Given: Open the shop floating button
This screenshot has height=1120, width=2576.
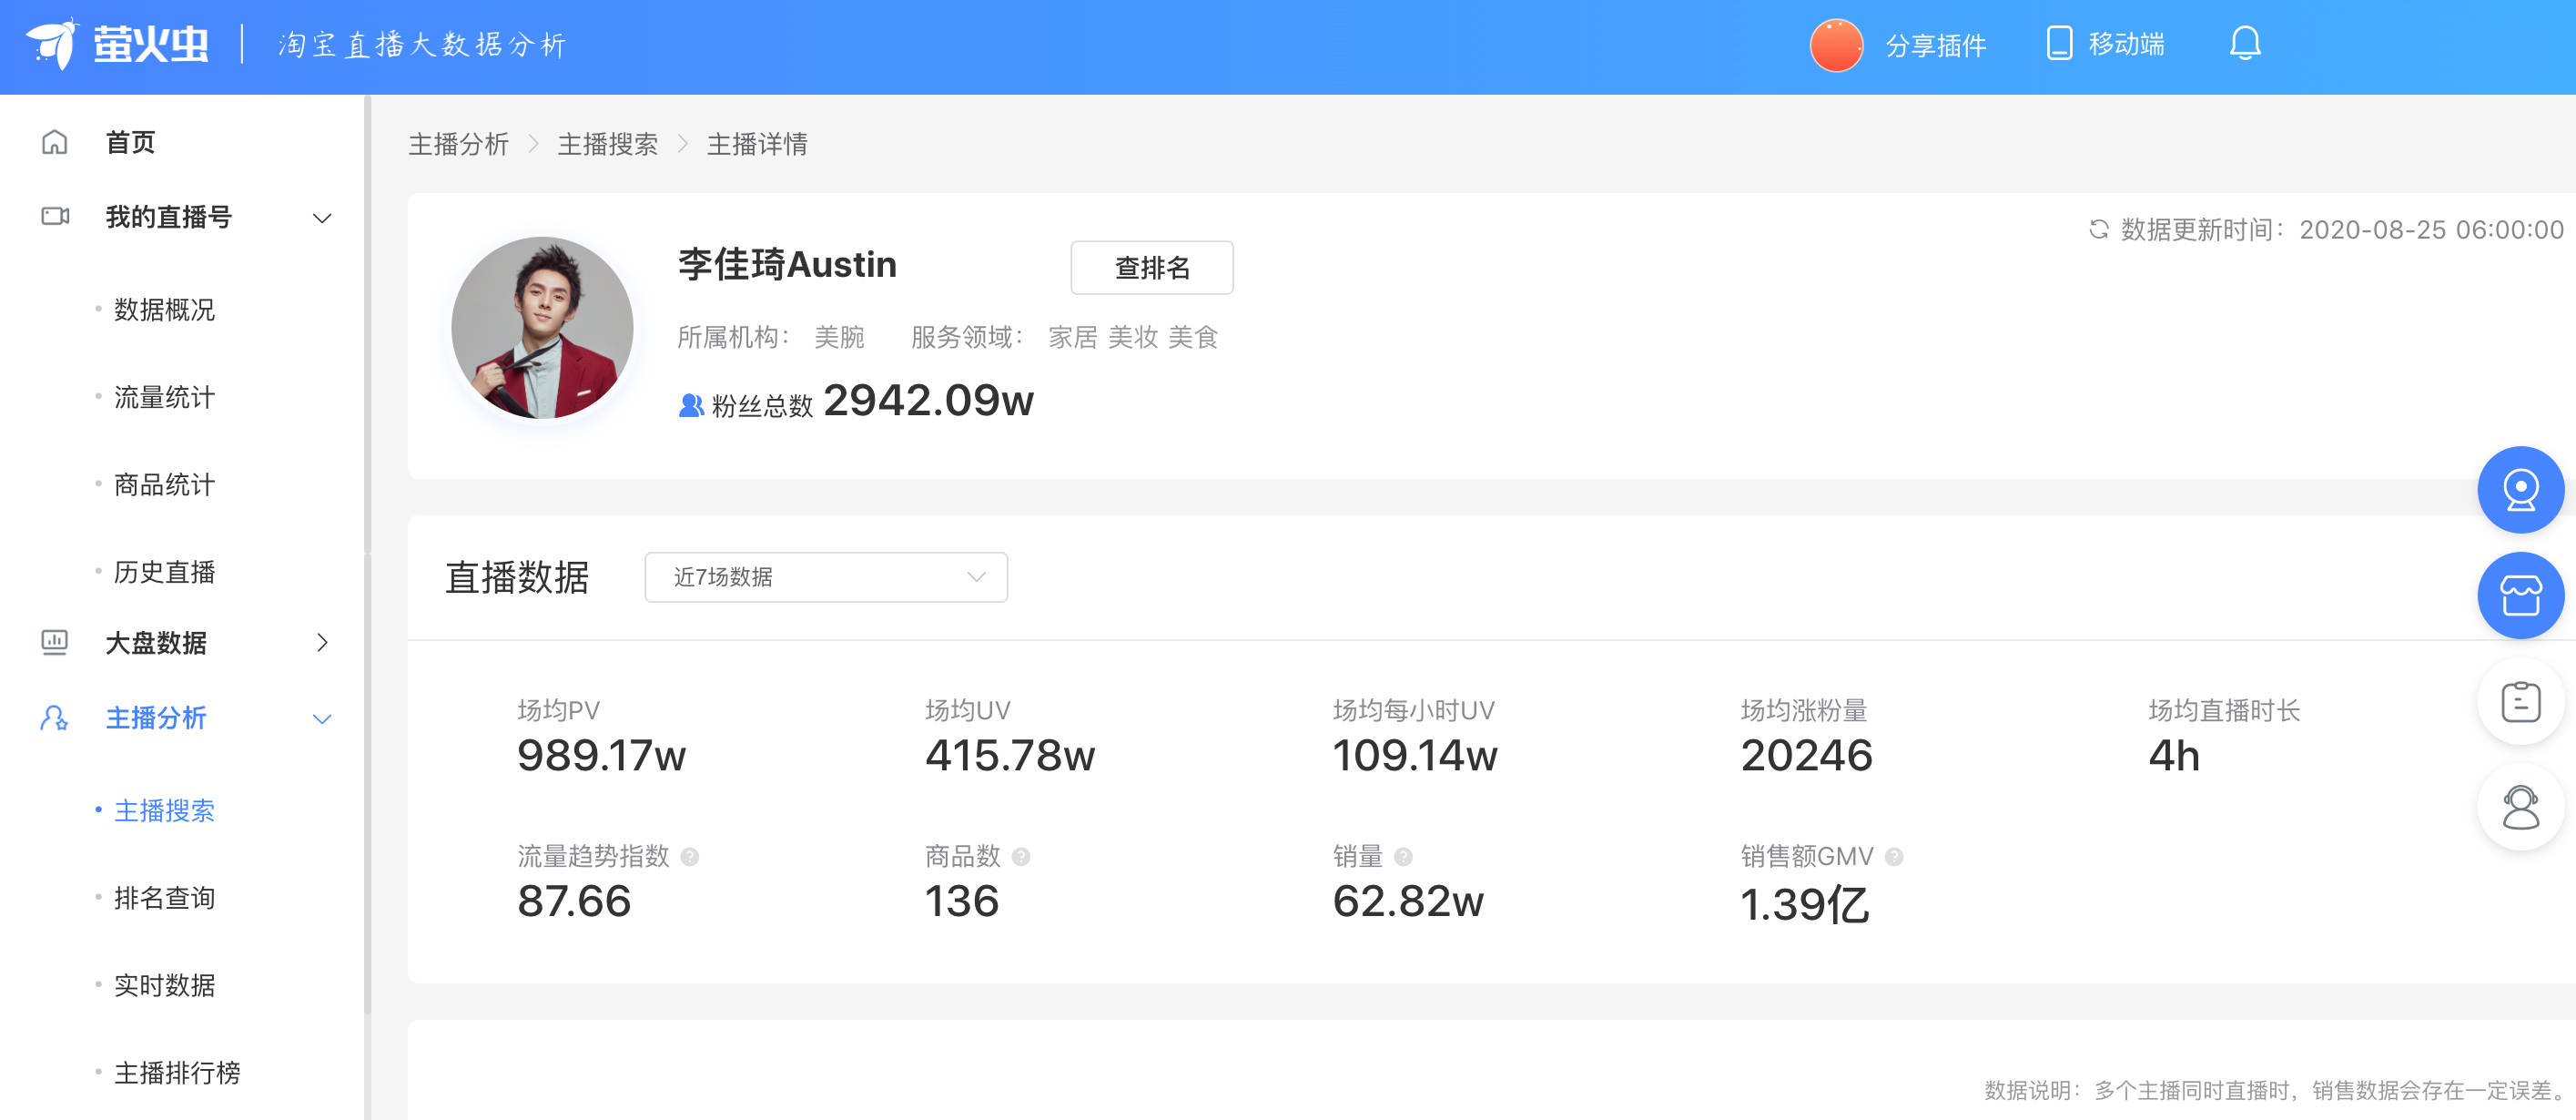Looking at the screenshot, I should (x=2519, y=596).
